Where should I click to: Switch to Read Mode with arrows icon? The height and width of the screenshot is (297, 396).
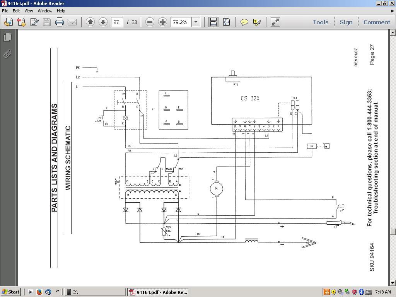tap(275, 22)
